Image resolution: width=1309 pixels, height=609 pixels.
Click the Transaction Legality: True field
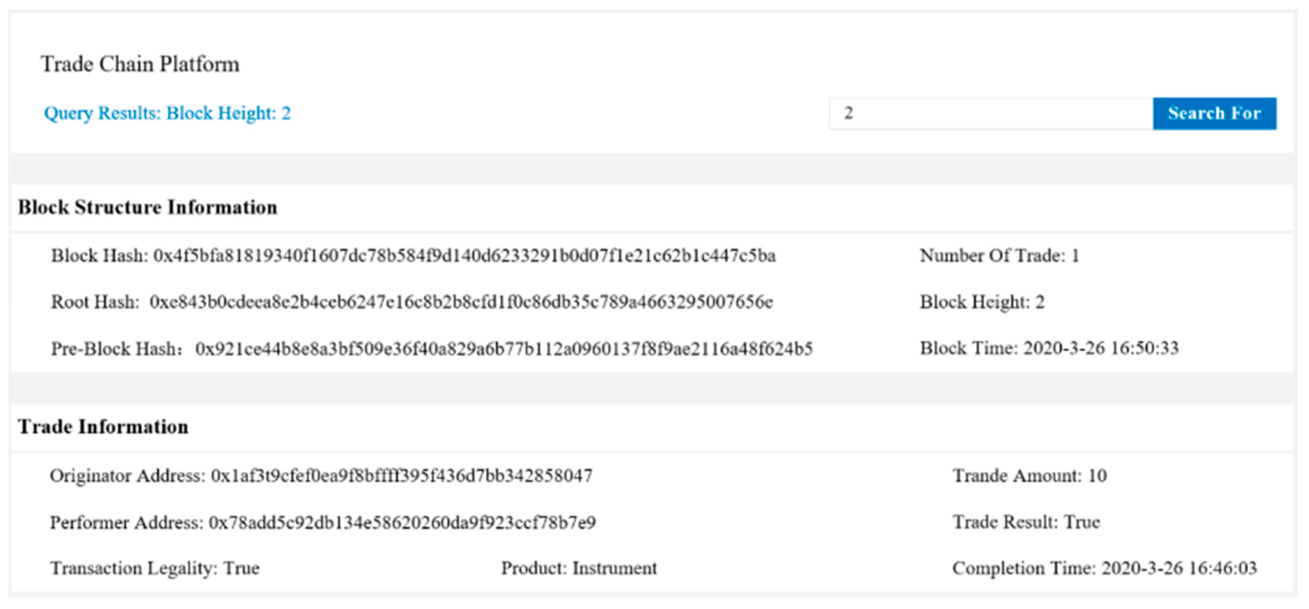[155, 568]
